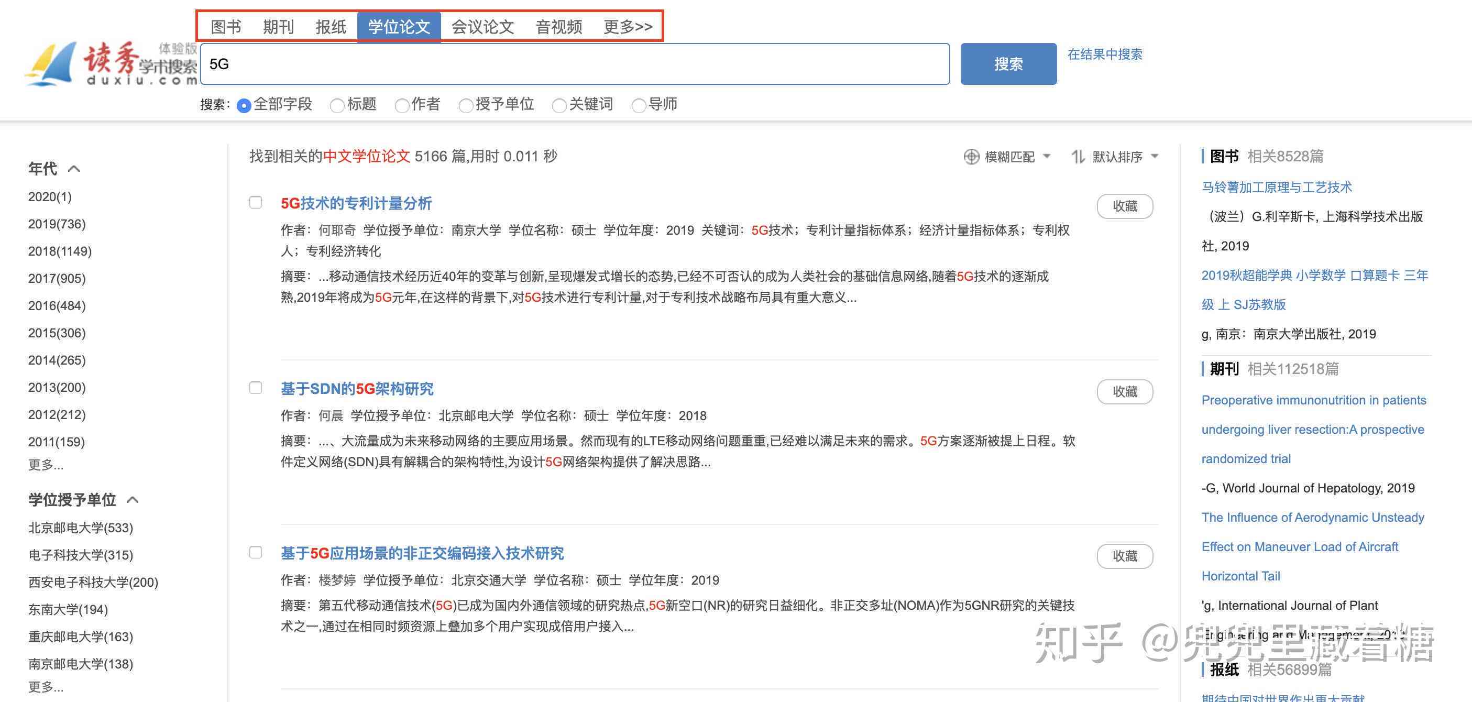
Task: Switch to the 会议论文 tab
Action: pyautogui.click(x=483, y=27)
